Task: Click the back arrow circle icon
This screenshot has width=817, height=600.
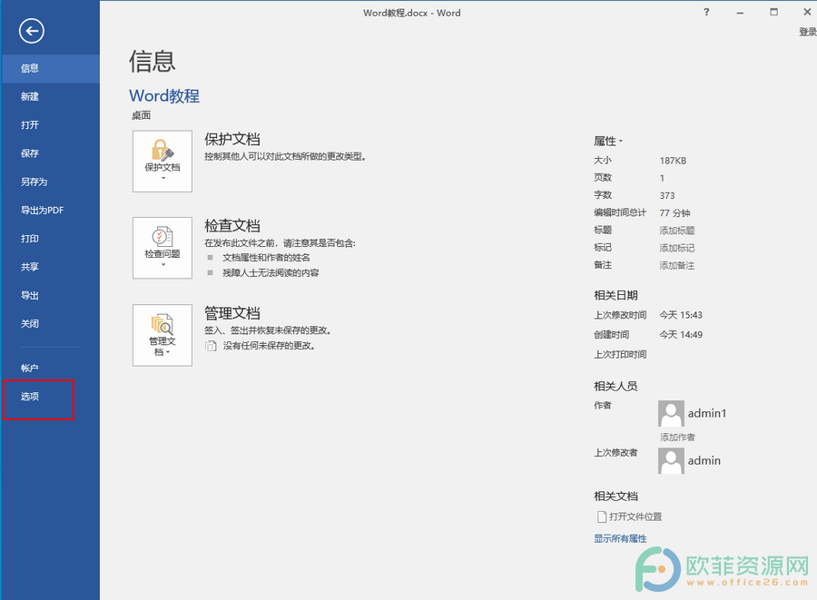Action: (x=32, y=31)
